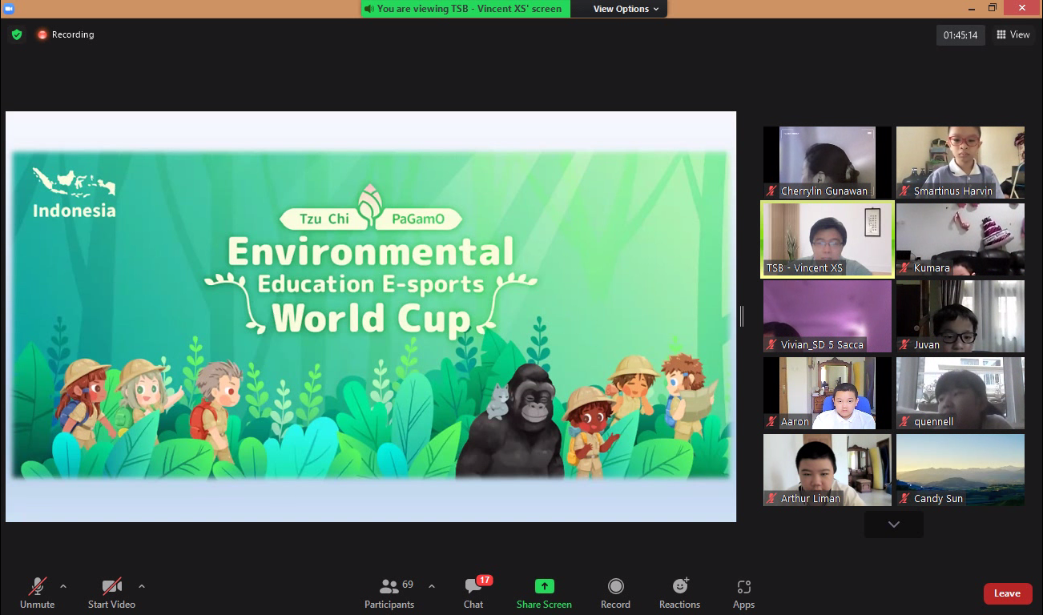Image resolution: width=1043 pixels, height=615 pixels.
Task: Click the green Share Screen button
Action: [545, 593]
